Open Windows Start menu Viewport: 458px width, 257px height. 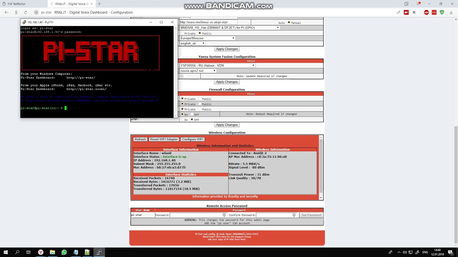(x=6, y=252)
